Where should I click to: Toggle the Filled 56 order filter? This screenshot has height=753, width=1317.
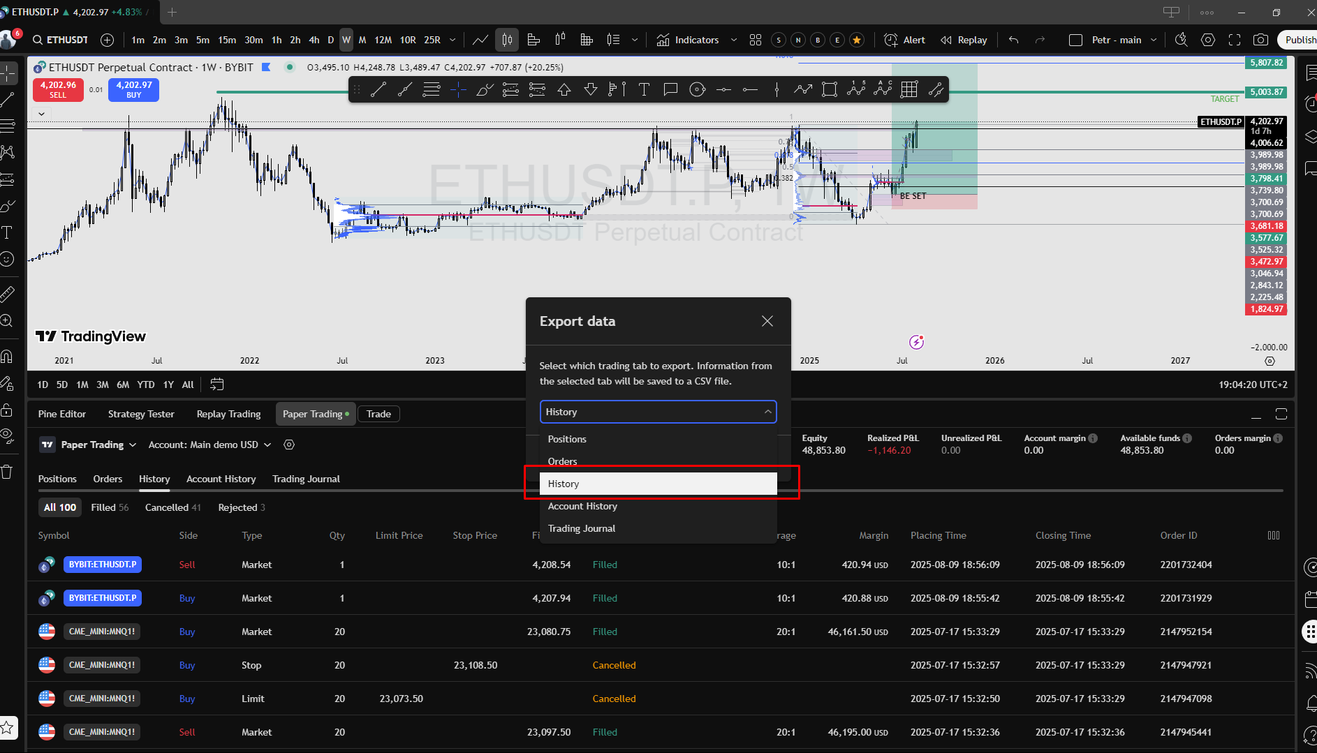[110, 507]
